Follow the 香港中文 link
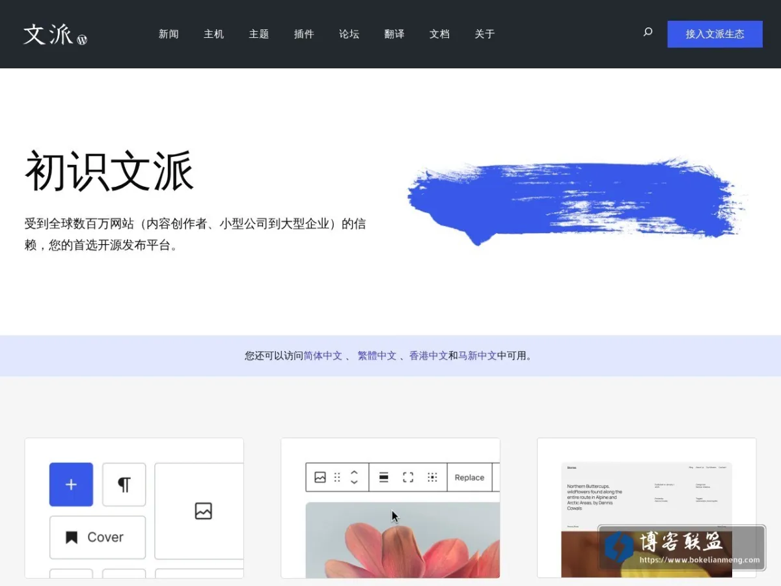Image resolution: width=781 pixels, height=586 pixels. point(428,356)
